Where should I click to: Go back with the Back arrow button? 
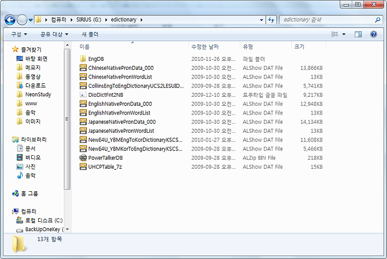10,20
